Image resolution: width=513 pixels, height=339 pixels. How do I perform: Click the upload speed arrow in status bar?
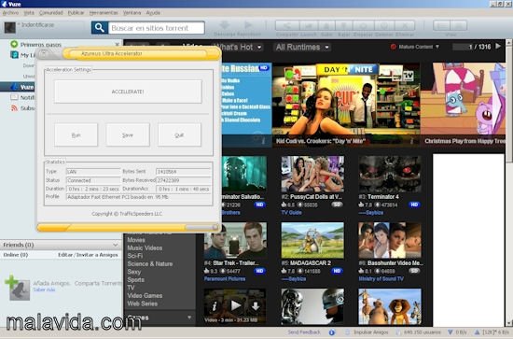[478, 332]
